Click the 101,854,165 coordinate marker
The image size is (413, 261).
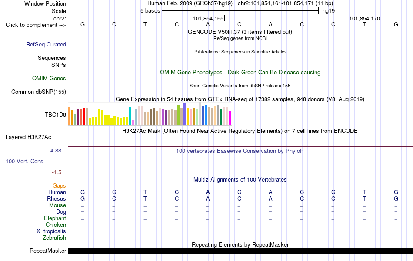tap(208, 18)
